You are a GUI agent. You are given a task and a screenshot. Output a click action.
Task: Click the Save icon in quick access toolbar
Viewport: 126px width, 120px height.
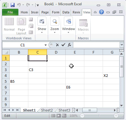(13, 5)
